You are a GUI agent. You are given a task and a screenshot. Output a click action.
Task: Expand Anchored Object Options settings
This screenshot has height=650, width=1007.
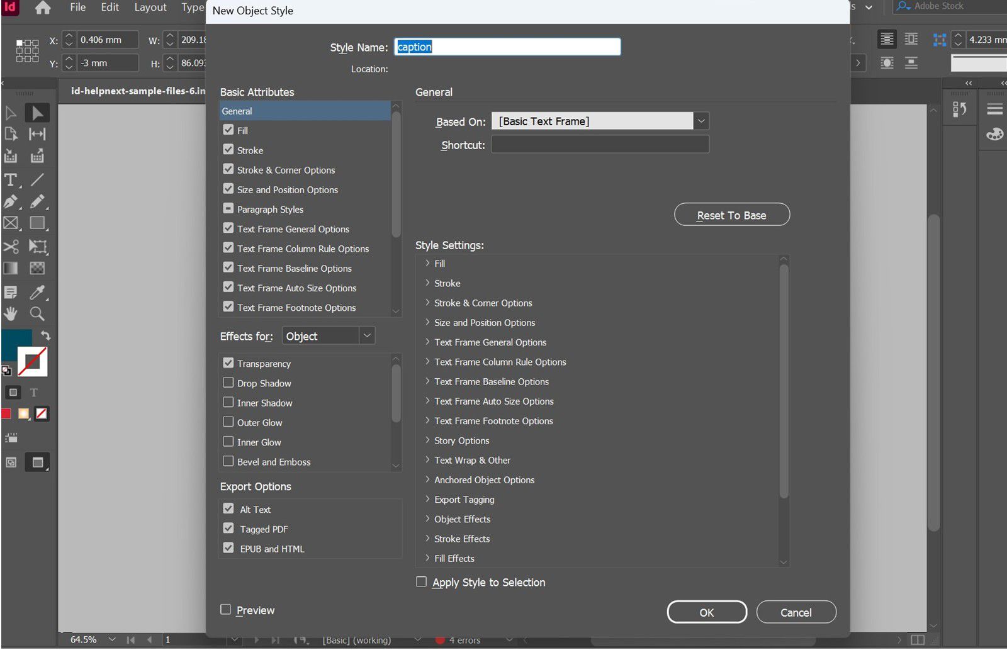(427, 479)
